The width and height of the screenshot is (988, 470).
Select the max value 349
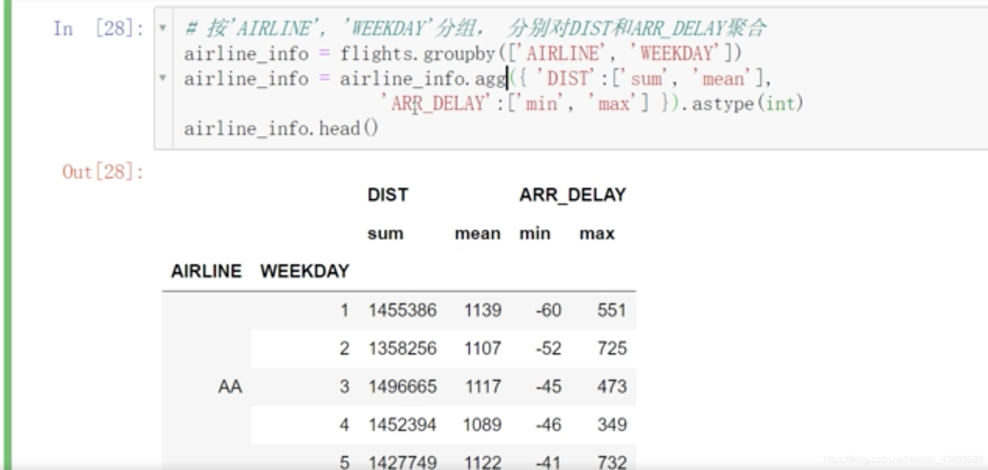(x=612, y=424)
